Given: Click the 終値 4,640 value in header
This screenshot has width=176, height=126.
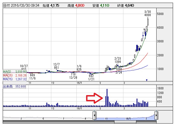Looking at the screenshot, I should click(126, 5).
